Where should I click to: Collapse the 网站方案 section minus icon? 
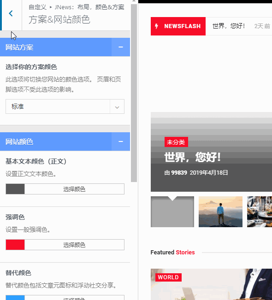121,47
